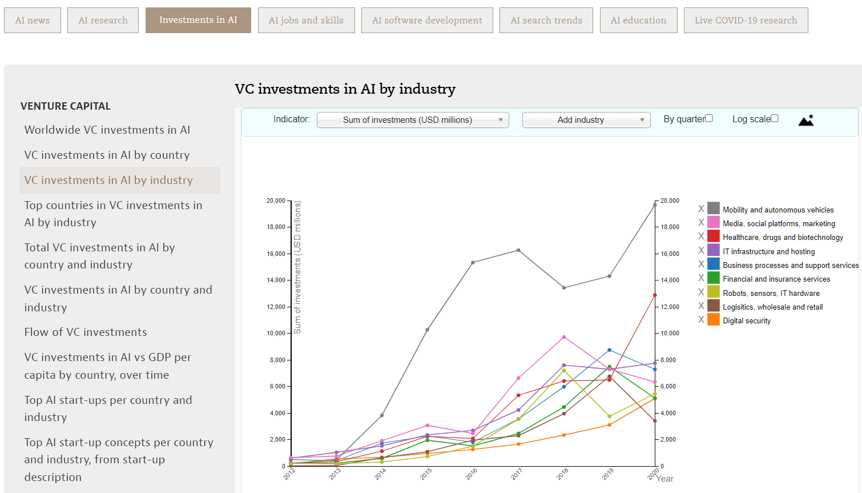Remove IT infrastructure and hosting series
Viewport: 862px width, 493px height.
click(701, 250)
